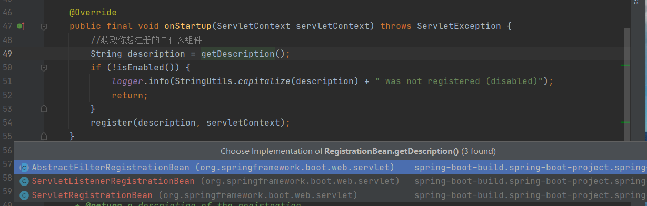Click the package name in the ServletListenerRegistrationBean row
The height and width of the screenshot is (206, 647).
[300, 181]
